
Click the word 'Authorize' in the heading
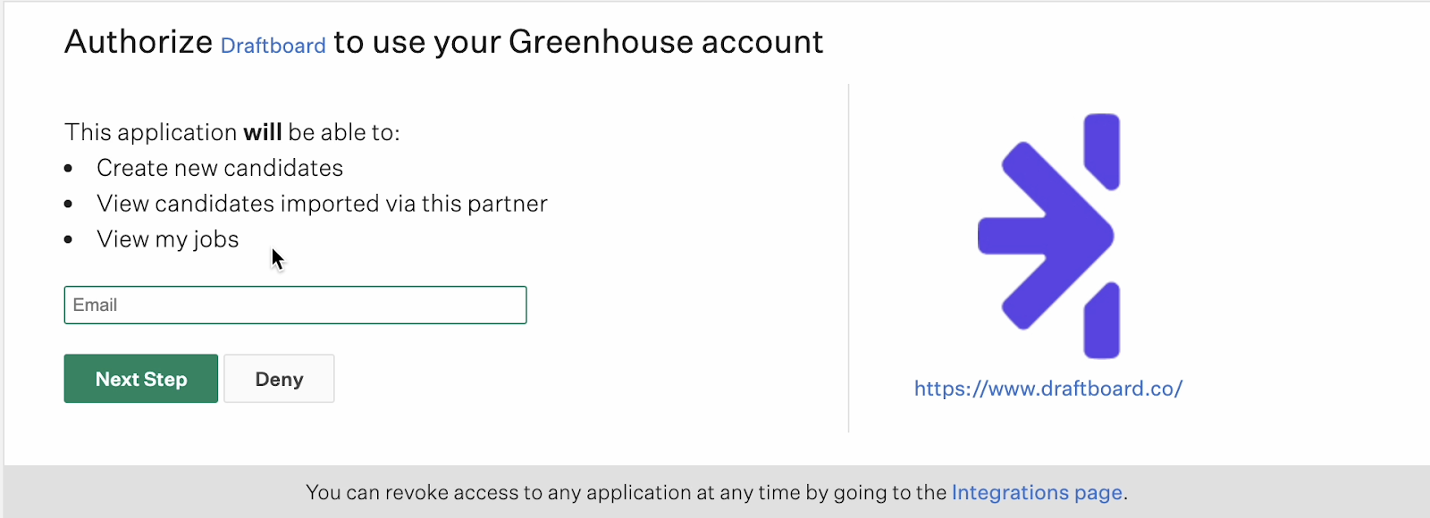(139, 42)
